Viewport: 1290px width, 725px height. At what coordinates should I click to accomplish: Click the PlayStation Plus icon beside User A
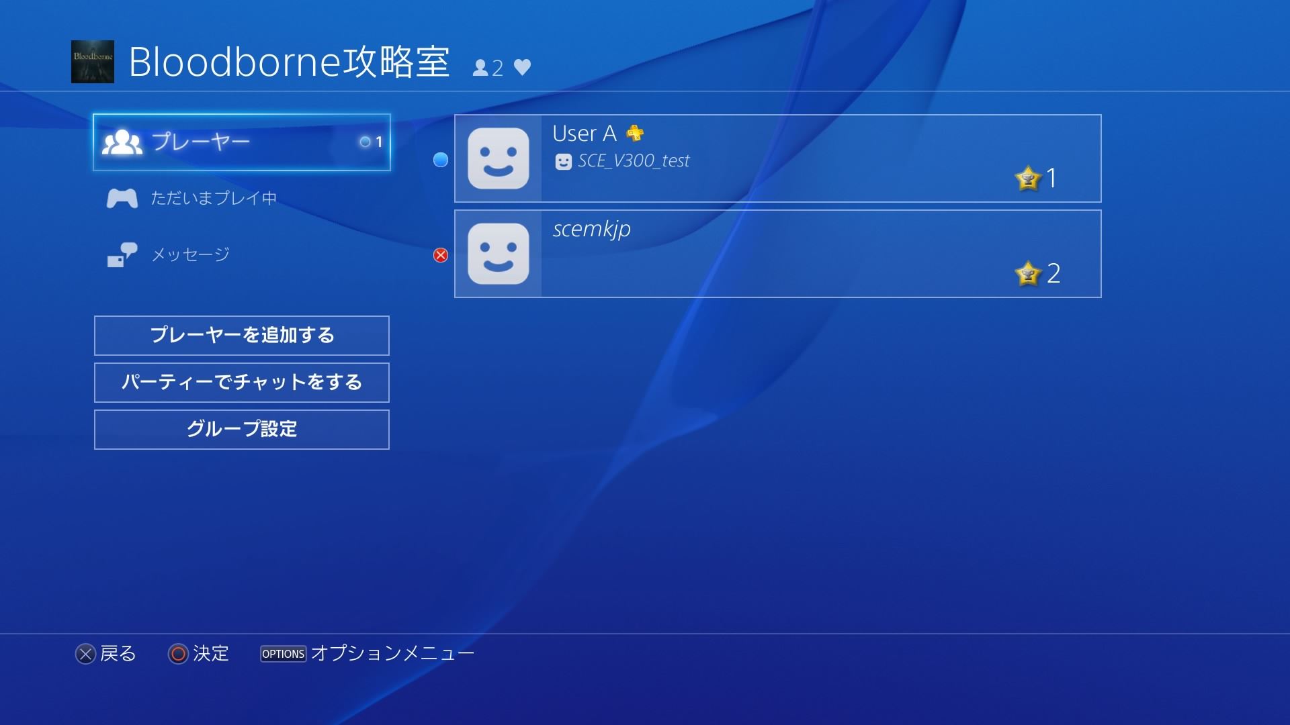pyautogui.click(x=635, y=133)
